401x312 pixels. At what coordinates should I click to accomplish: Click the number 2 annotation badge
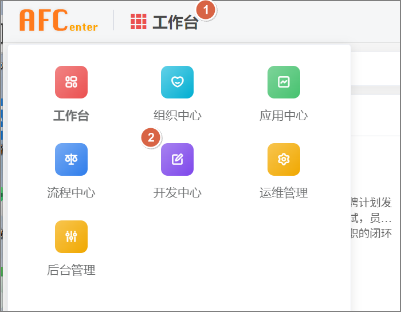[151, 137]
